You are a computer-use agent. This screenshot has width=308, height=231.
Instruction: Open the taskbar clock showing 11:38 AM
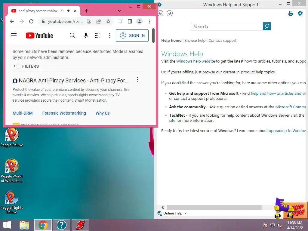click(295, 225)
